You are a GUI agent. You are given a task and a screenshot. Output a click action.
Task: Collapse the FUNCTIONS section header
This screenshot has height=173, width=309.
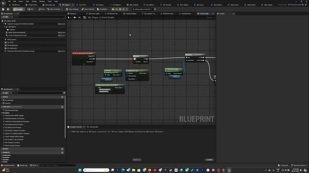2,107
